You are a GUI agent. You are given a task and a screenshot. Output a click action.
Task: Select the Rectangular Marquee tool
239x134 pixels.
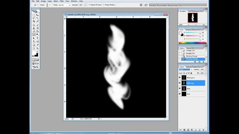tap(34, 15)
